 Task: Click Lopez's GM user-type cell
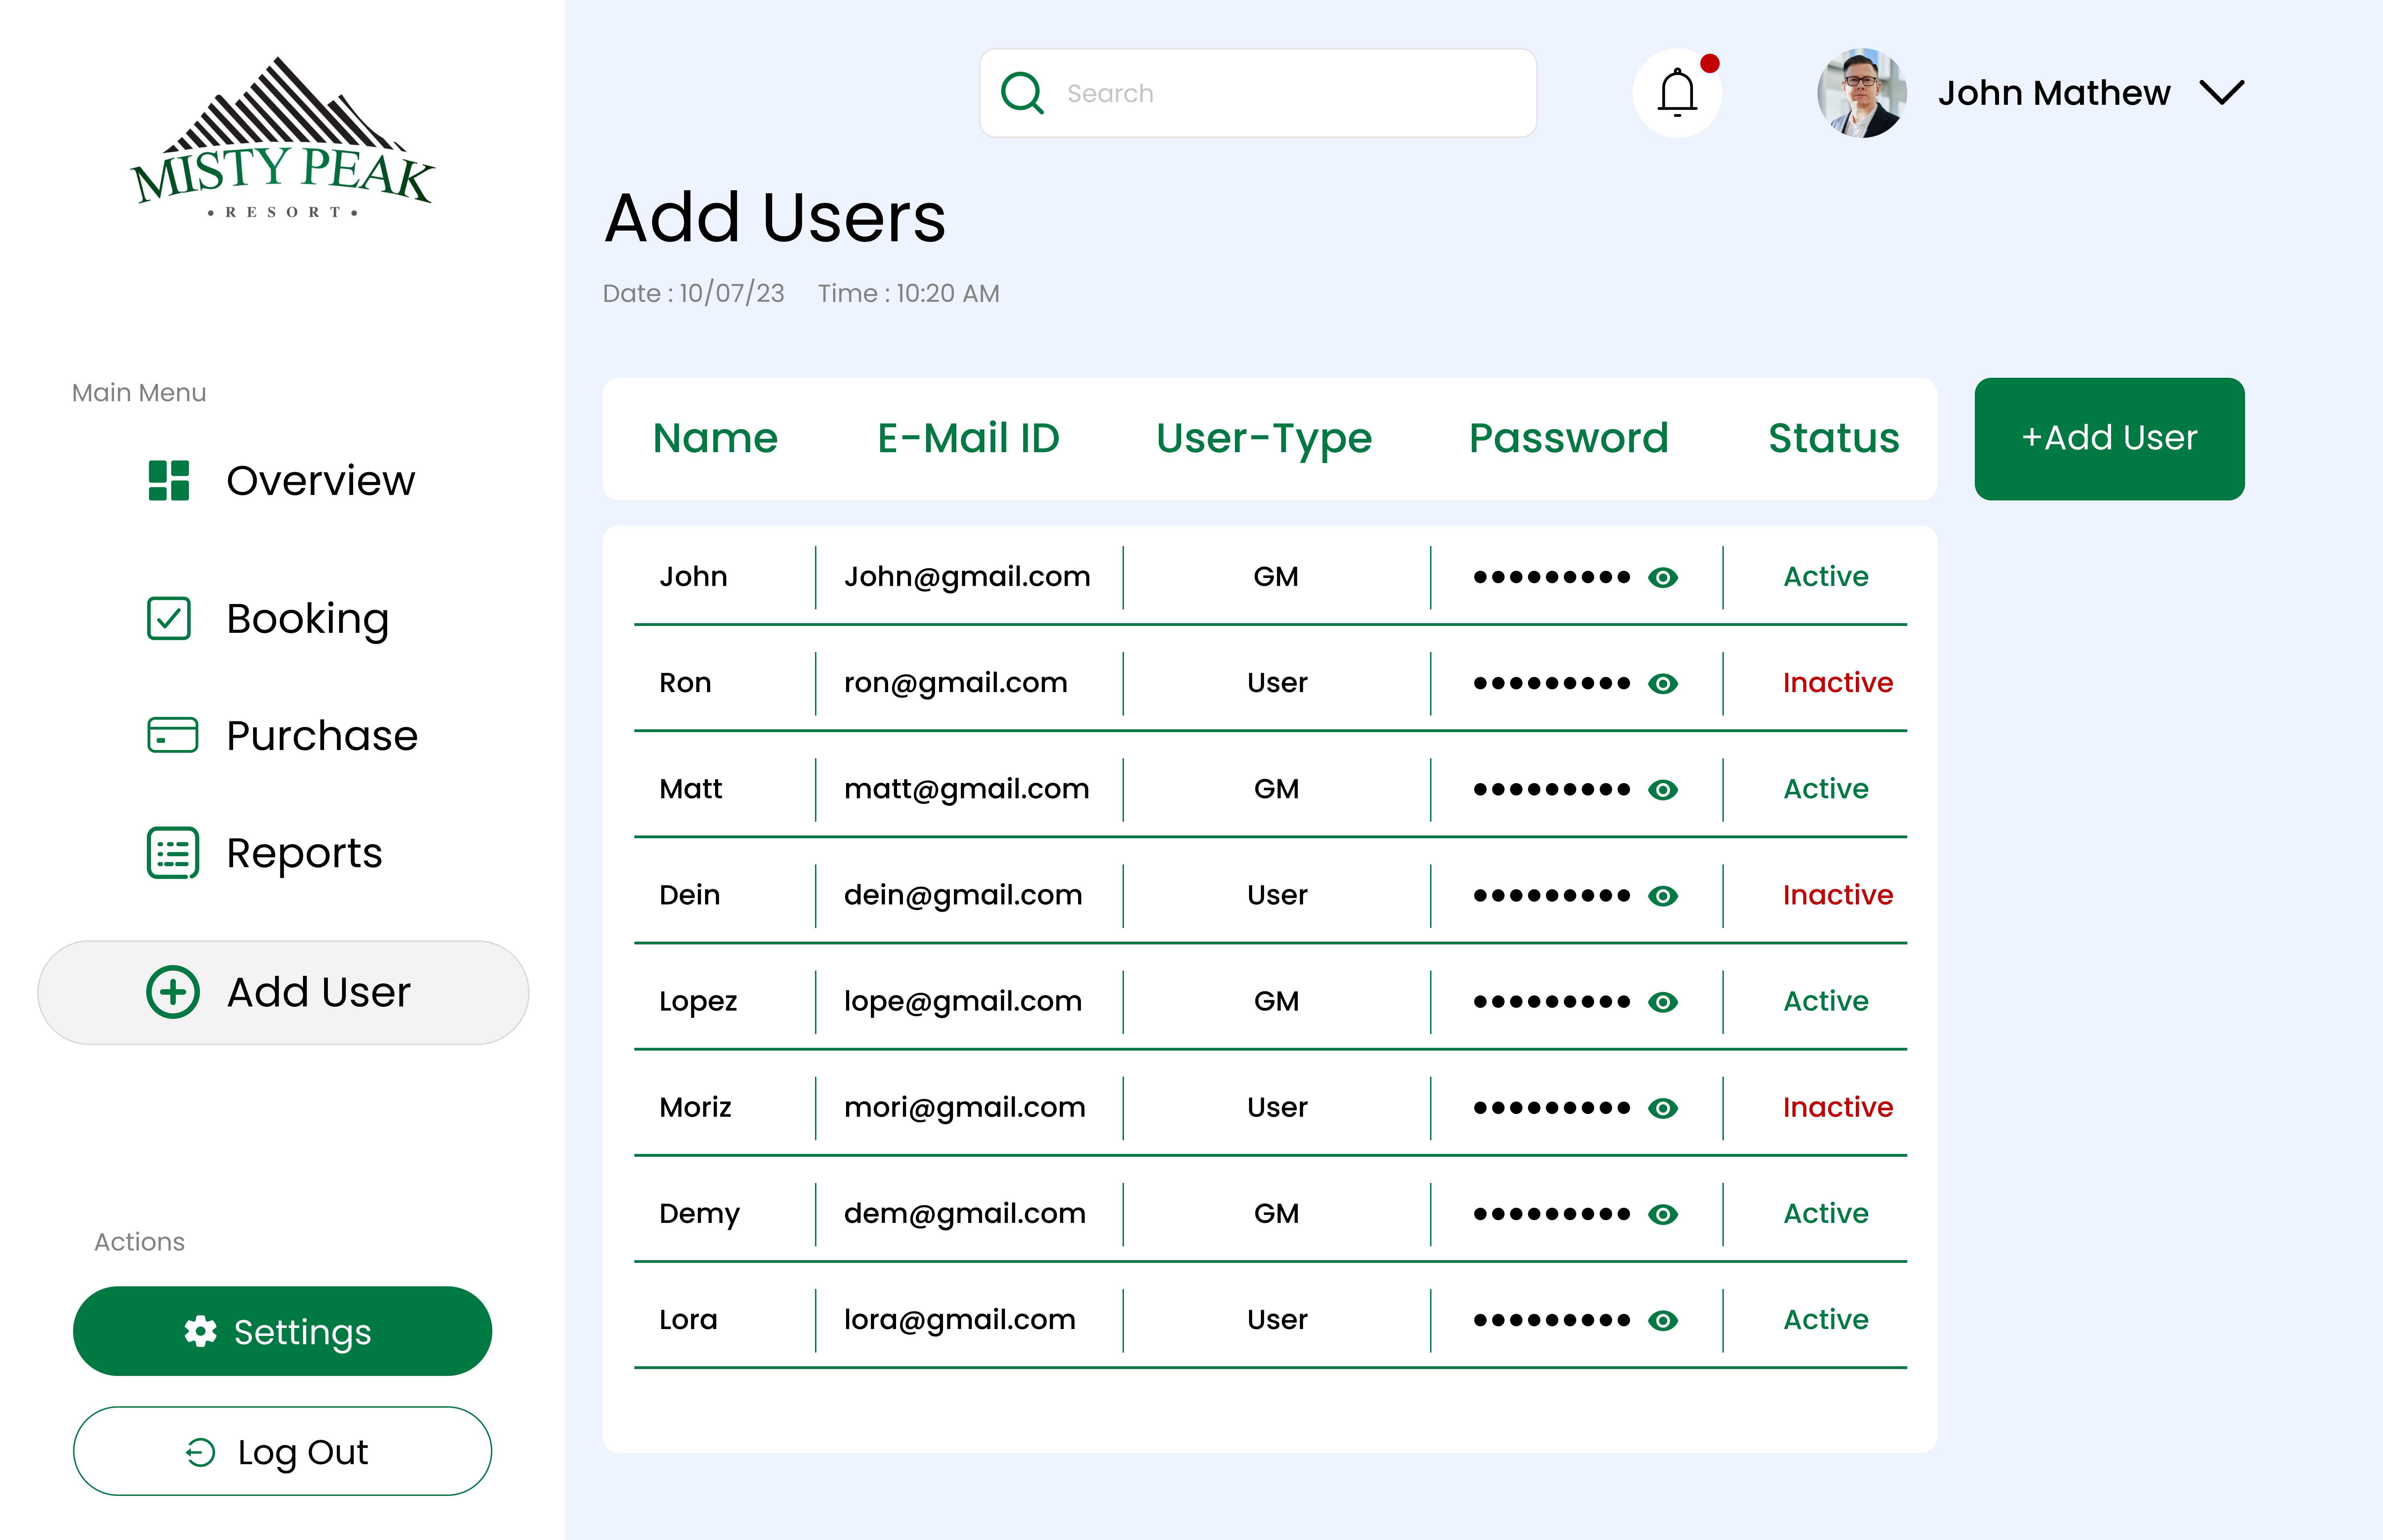1276,1001
